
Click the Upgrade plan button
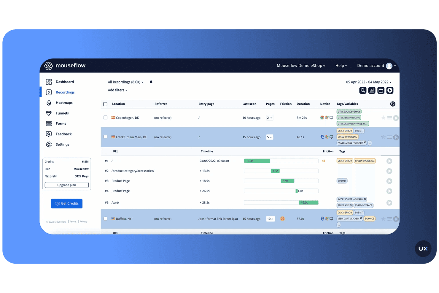(x=66, y=185)
